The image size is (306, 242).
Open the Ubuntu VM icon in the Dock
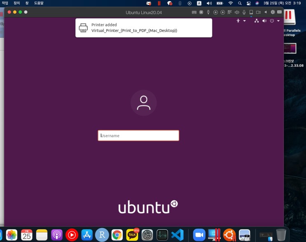229,235
